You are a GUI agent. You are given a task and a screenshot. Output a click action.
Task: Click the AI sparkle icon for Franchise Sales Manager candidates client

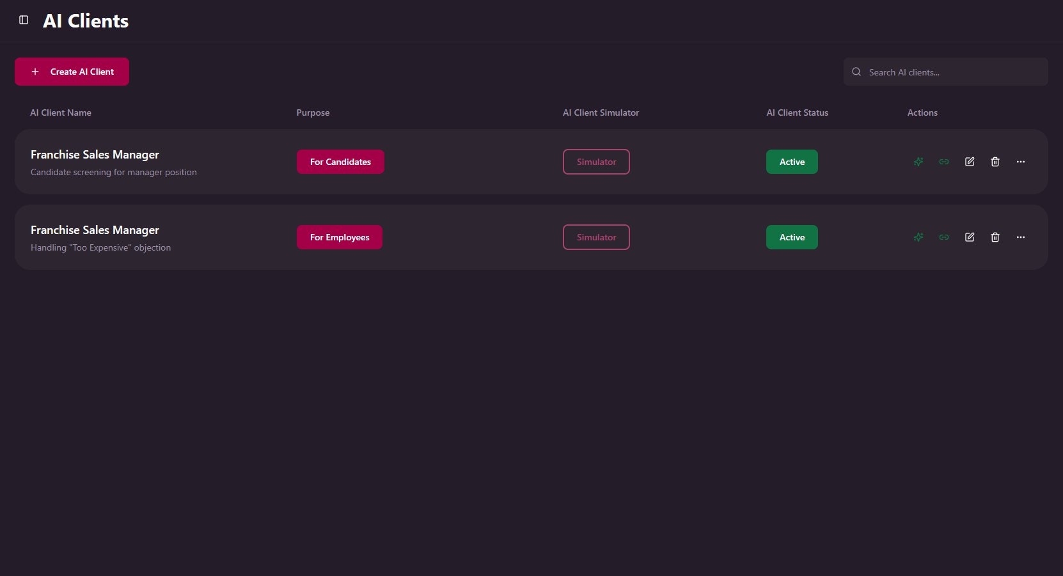pos(918,162)
